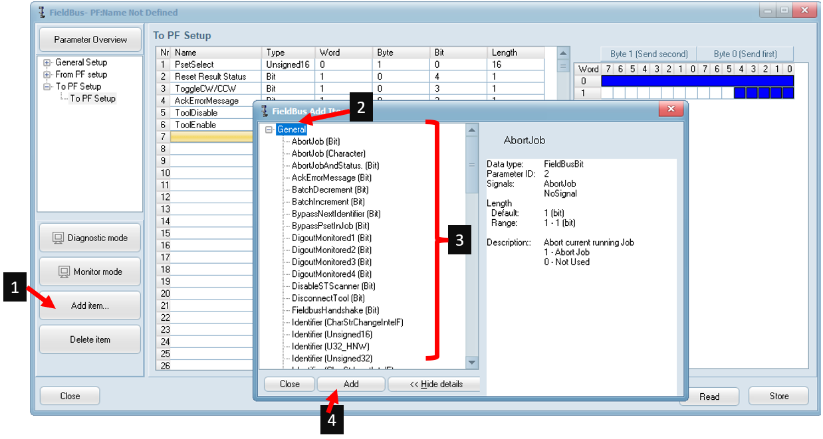
Task: Select Identifier (CharStrChangeIntelF) item
Action: [348, 322]
